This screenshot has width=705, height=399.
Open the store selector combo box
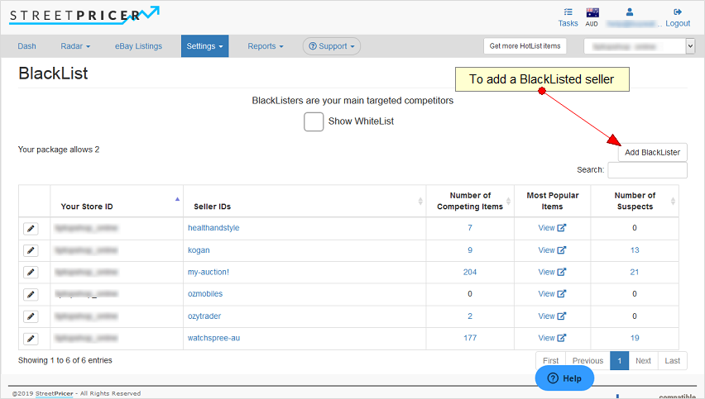pos(639,46)
